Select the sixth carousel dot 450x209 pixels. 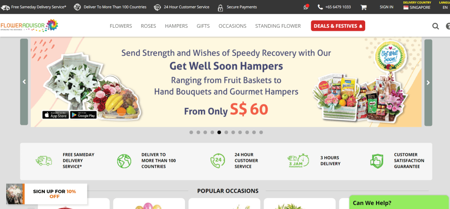226,132
